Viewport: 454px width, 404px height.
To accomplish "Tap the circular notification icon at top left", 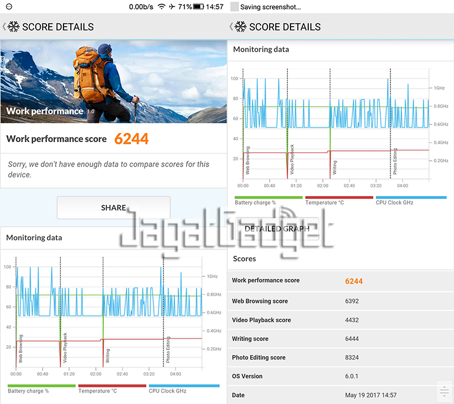I will (x=7, y=7).
